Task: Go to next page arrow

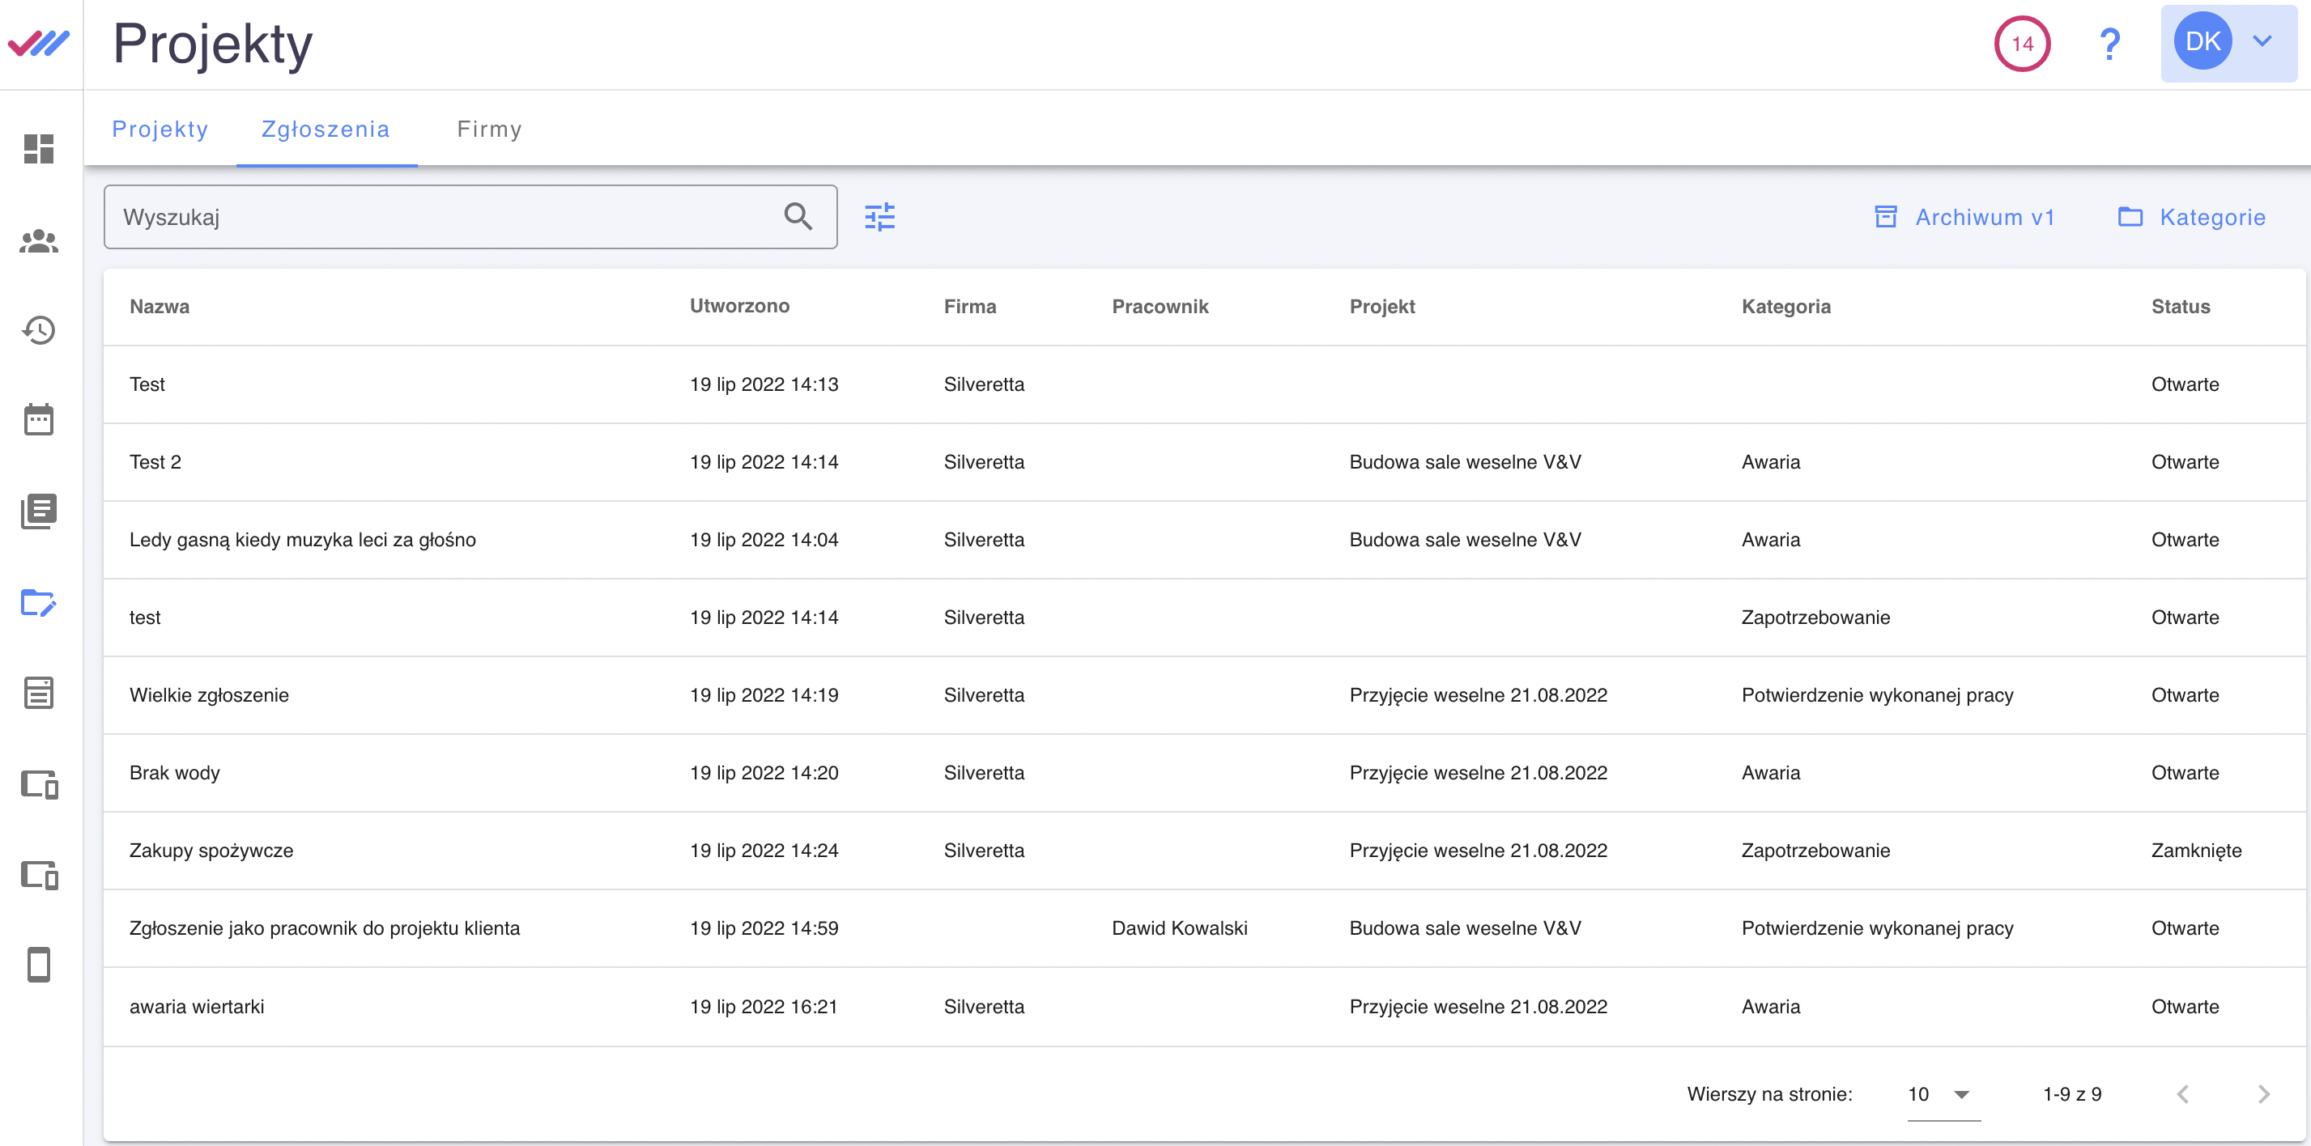Action: [x=2263, y=1094]
